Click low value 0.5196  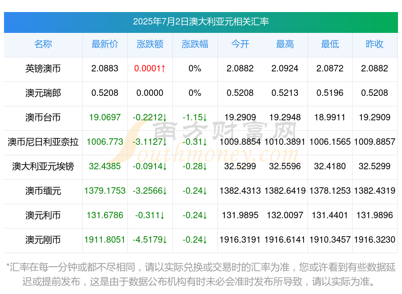pos(330,93)
